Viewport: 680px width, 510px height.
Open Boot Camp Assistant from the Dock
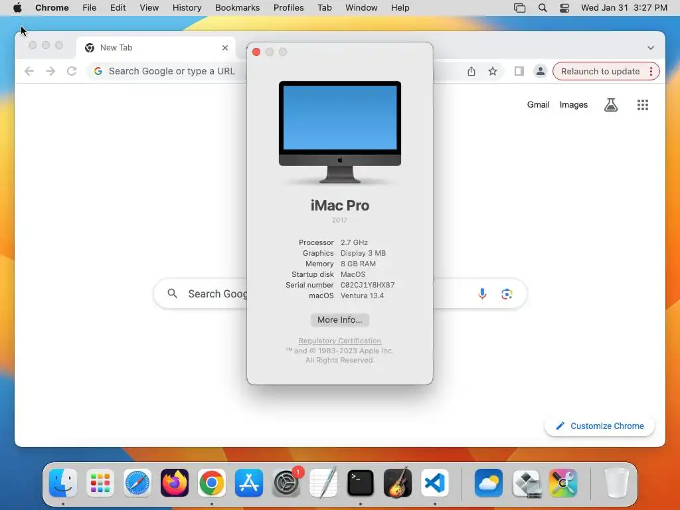click(x=526, y=482)
